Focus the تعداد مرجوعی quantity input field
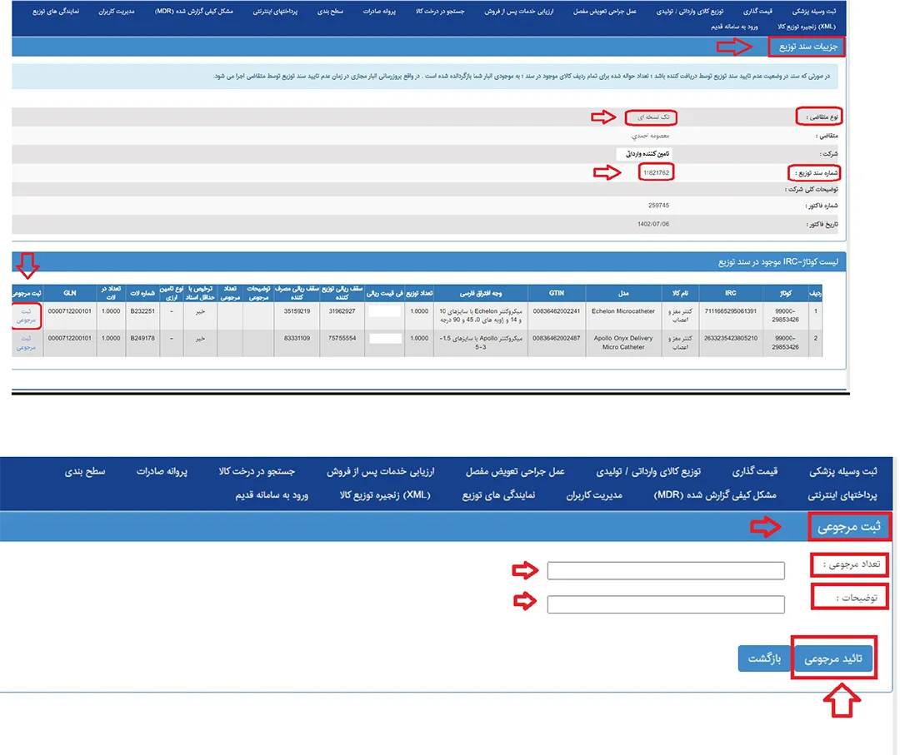Screen dimensions: 900x755 pyautogui.click(x=666, y=571)
